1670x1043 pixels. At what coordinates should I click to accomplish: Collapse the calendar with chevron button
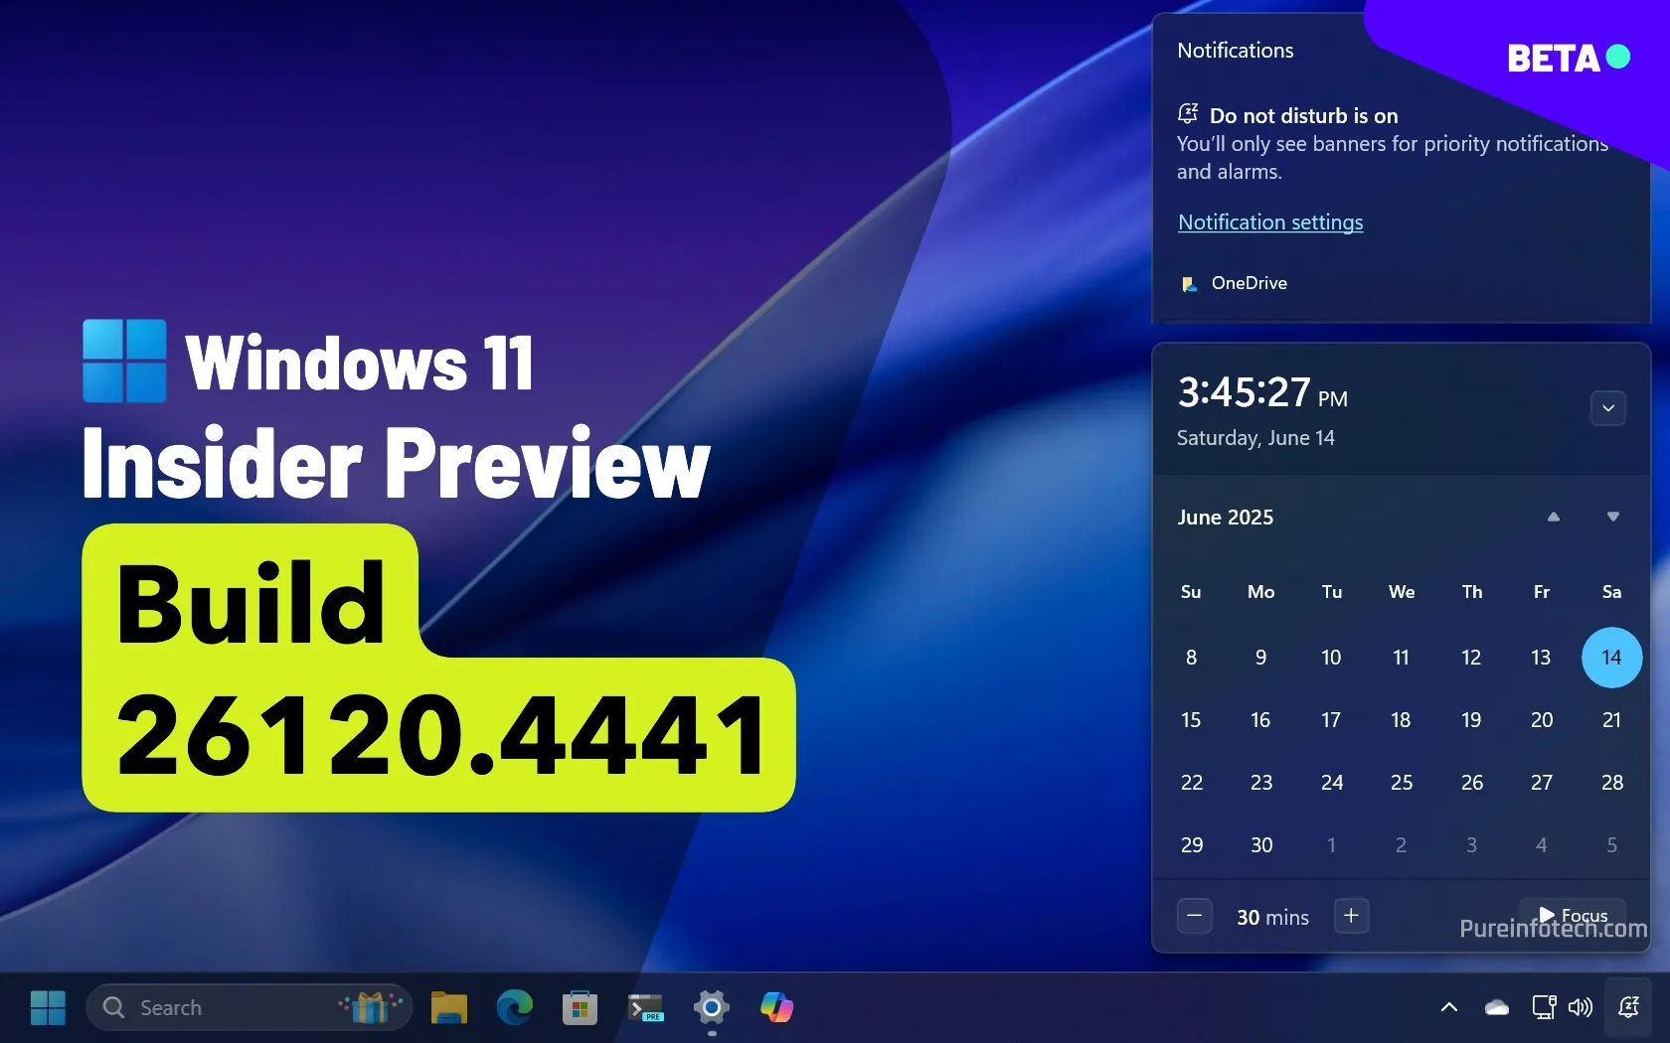tap(1608, 407)
